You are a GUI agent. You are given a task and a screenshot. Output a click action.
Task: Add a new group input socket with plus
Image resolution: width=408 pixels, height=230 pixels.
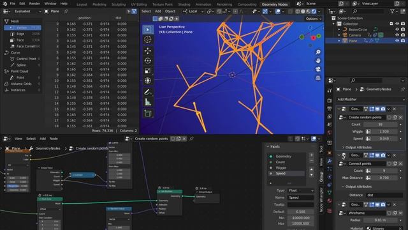pos(312,155)
